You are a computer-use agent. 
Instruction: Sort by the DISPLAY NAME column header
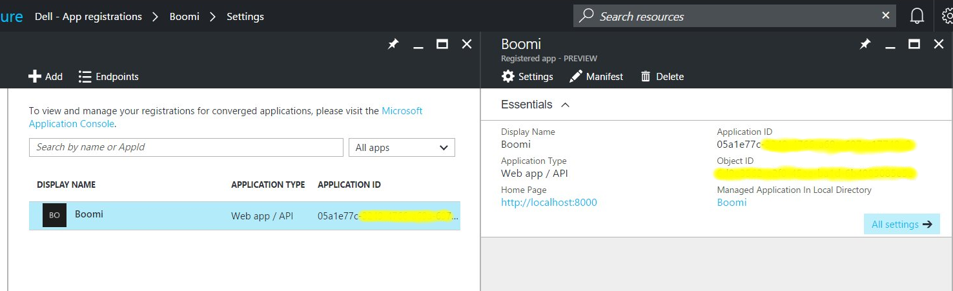coord(67,185)
